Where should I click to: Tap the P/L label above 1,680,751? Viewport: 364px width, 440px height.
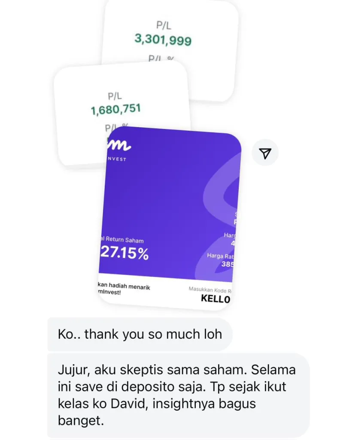[x=115, y=96]
